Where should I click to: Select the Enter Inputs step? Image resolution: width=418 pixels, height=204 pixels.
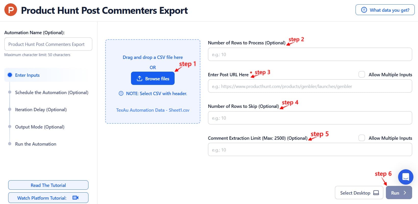click(27, 75)
